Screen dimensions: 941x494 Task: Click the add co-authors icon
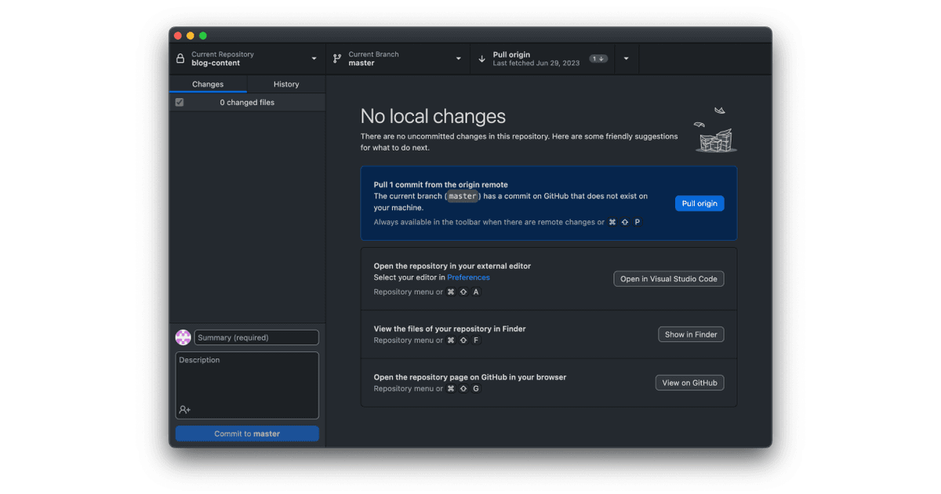(185, 409)
